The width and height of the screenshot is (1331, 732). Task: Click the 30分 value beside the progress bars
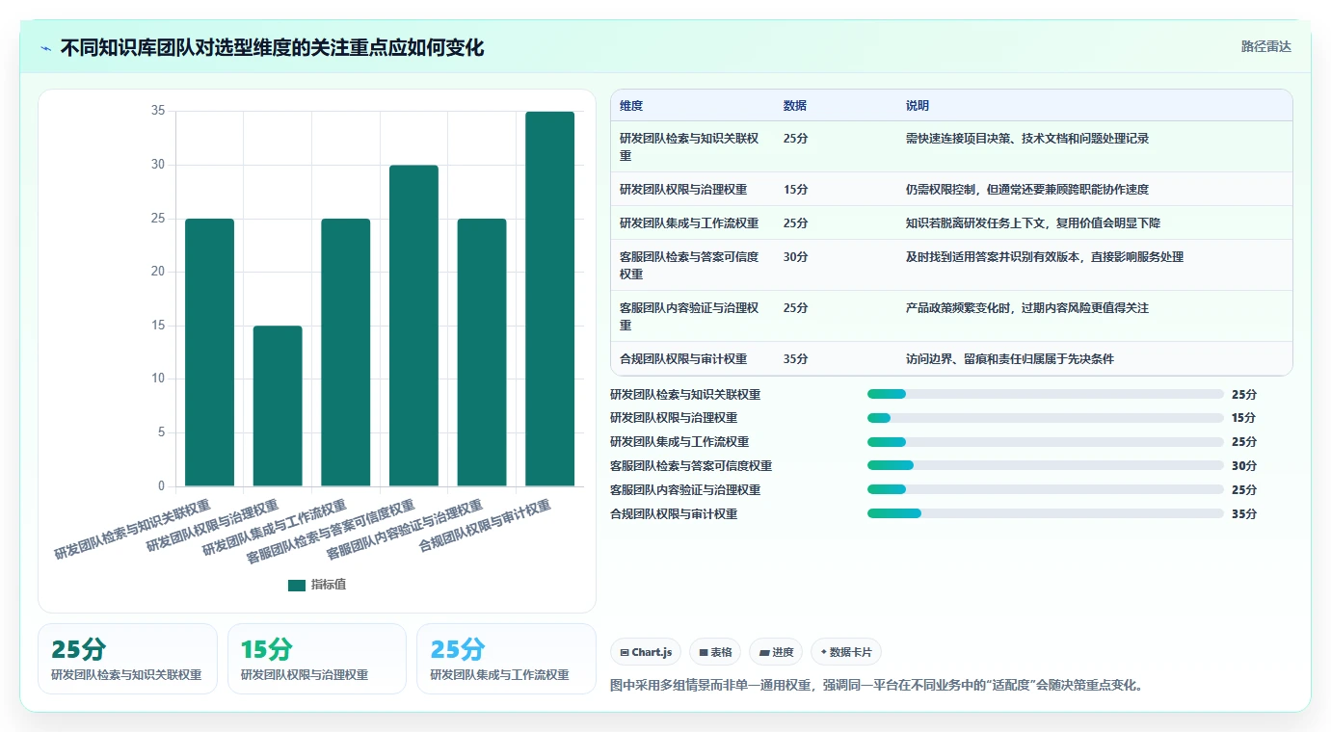(1244, 466)
